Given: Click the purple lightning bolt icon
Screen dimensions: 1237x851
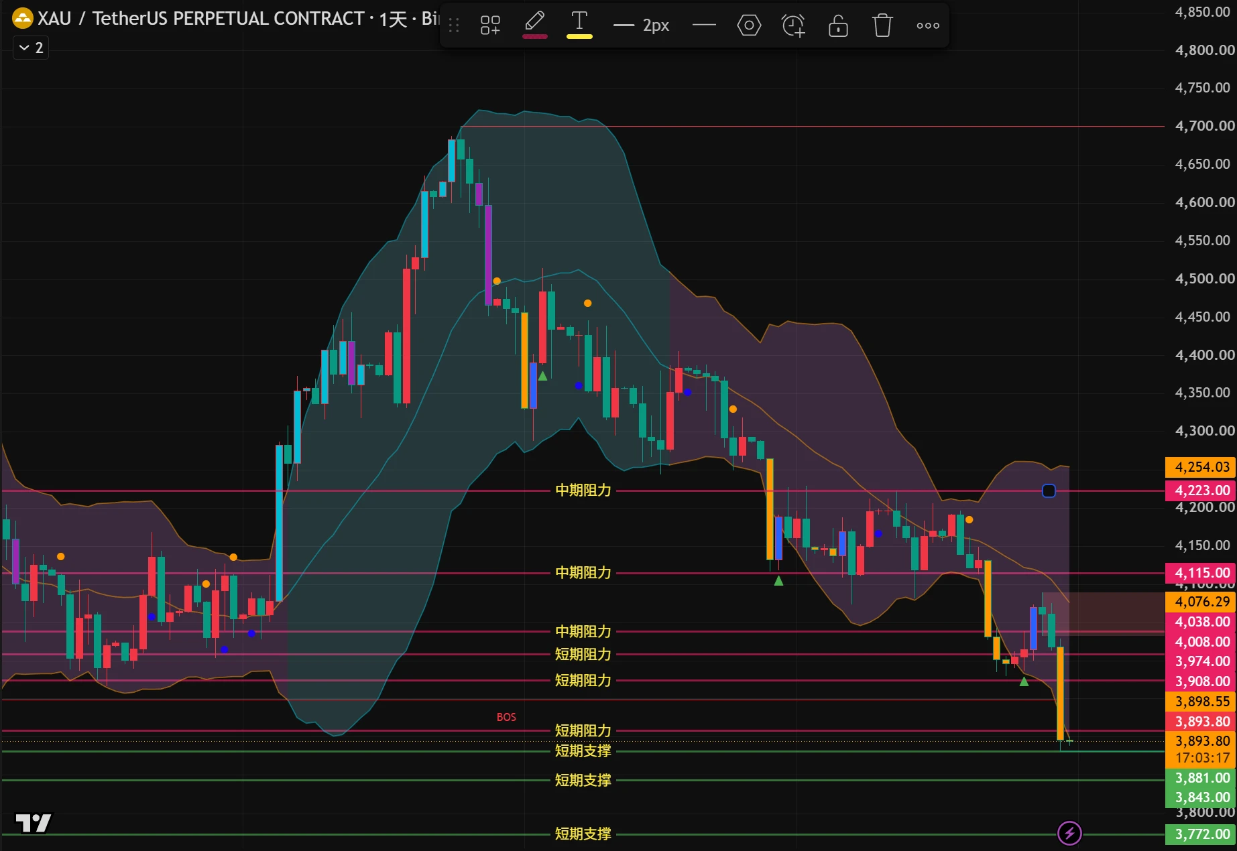Looking at the screenshot, I should pyautogui.click(x=1069, y=834).
